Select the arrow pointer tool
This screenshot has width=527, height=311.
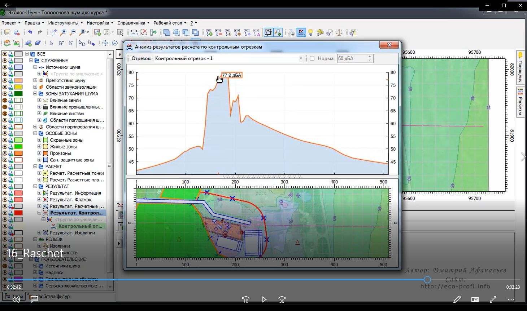click(x=51, y=43)
